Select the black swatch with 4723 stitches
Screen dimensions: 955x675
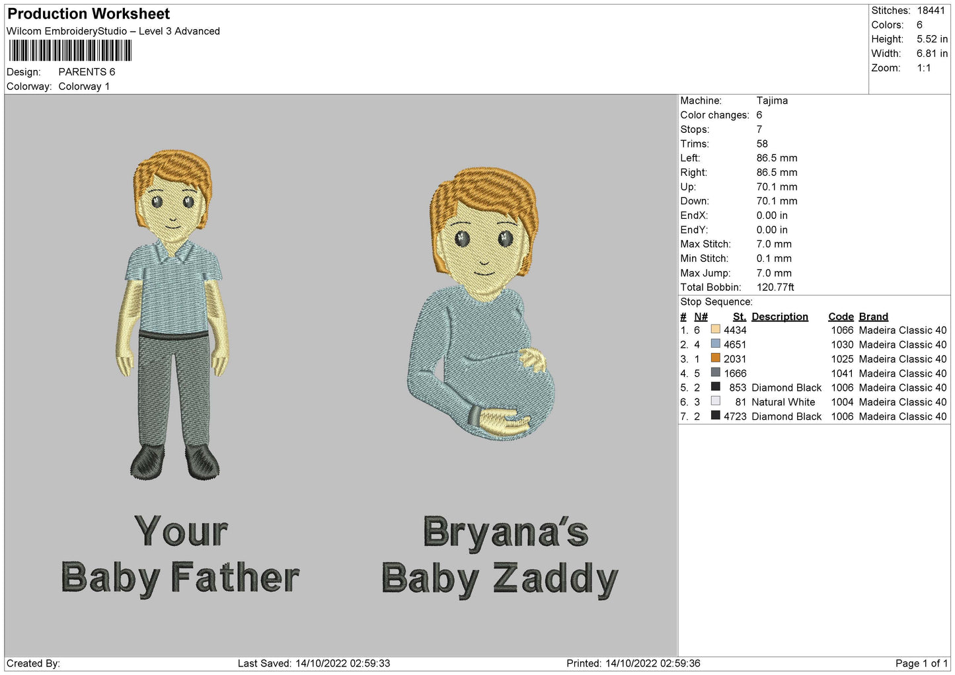click(715, 416)
